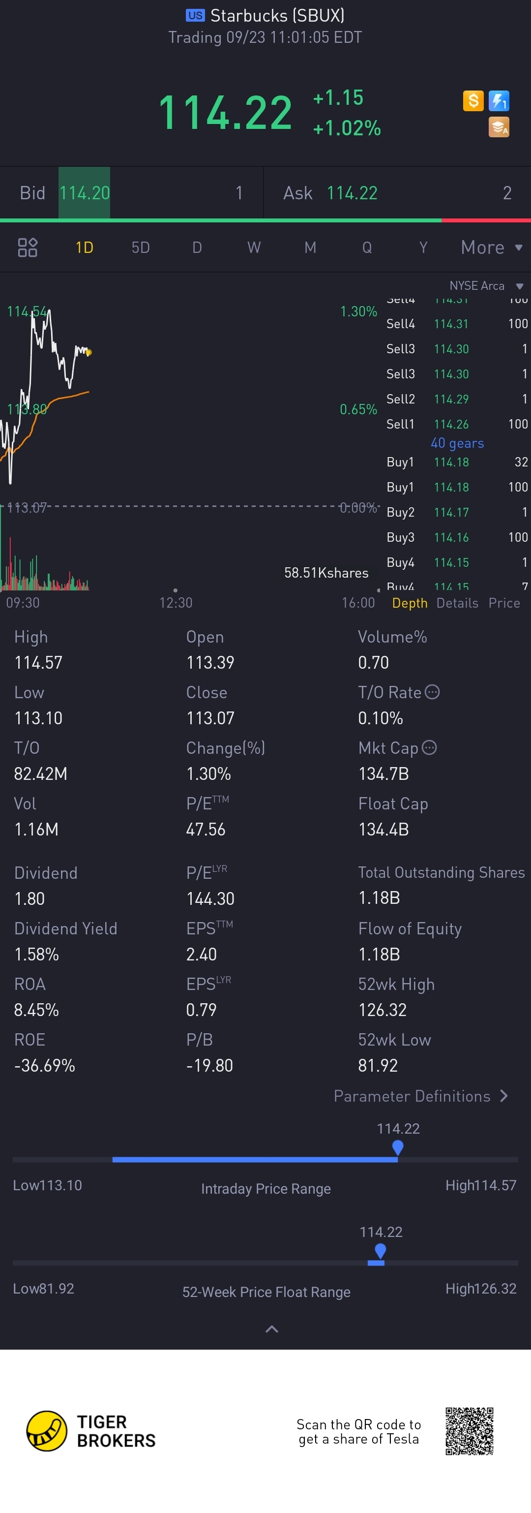The width and height of the screenshot is (531, 1513).
Task: Tap the EPS TTM value 2.40
Action: click(201, 955)
